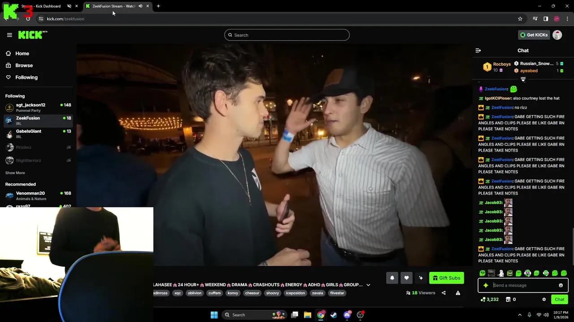Open Venomman20 recommended channel
Viewport: 574px width, 322px height.
tap(38, 196)
